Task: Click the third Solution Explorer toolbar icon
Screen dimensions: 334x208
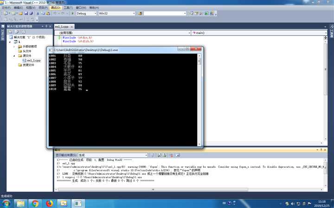Action: click(x=24, y=32)
